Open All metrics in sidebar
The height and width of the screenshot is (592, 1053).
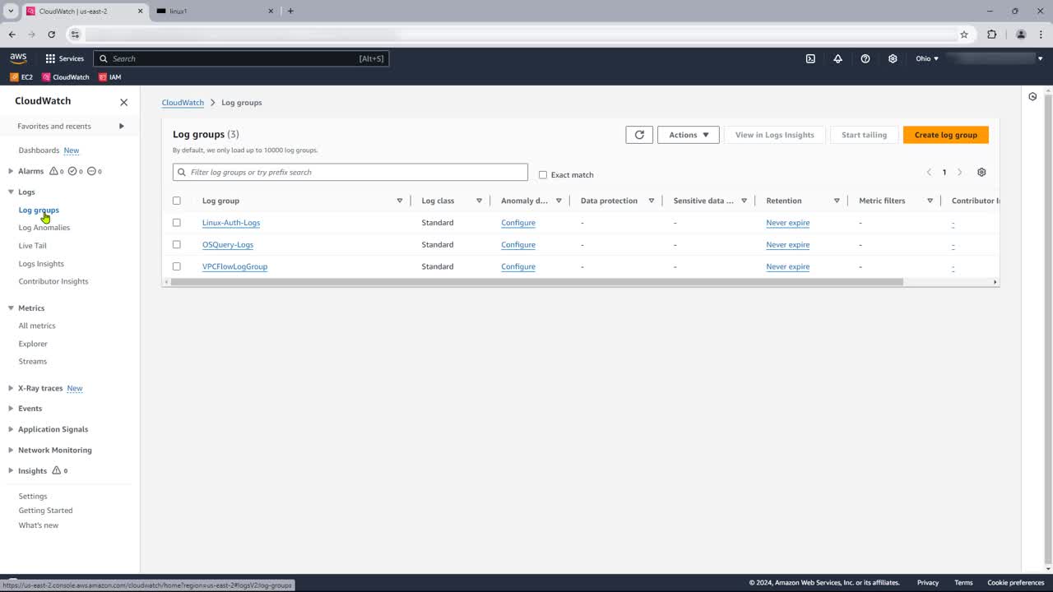[37, 326]
